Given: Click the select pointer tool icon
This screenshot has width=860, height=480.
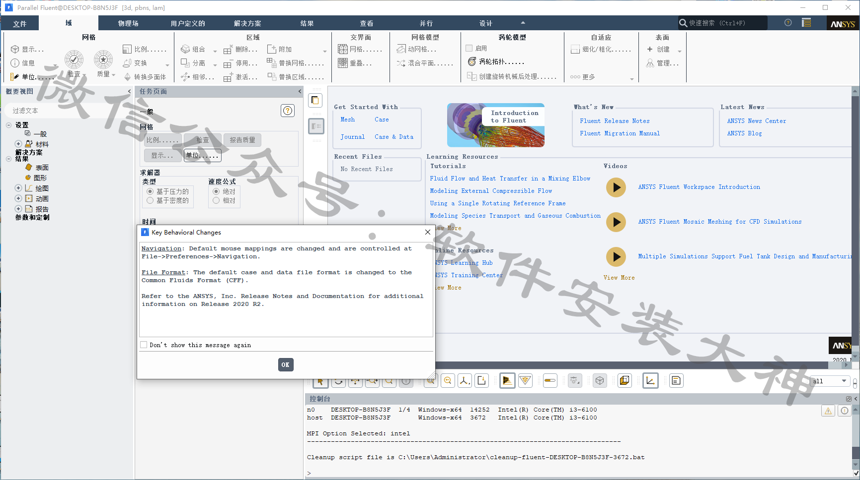Looking at the screenshot, I should click(x=320, y=381).
